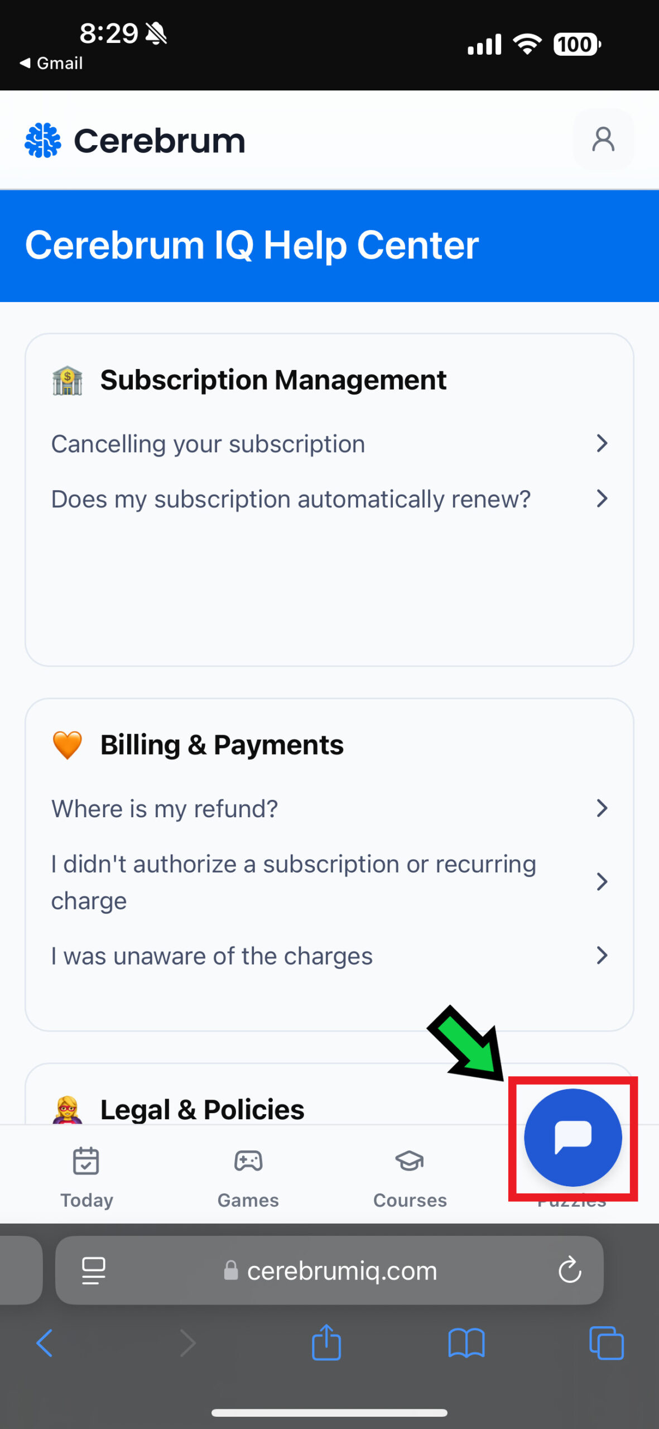Show Safari open tabs overview
This screenshot has width=659, height=1429.
click(606, 1342)
